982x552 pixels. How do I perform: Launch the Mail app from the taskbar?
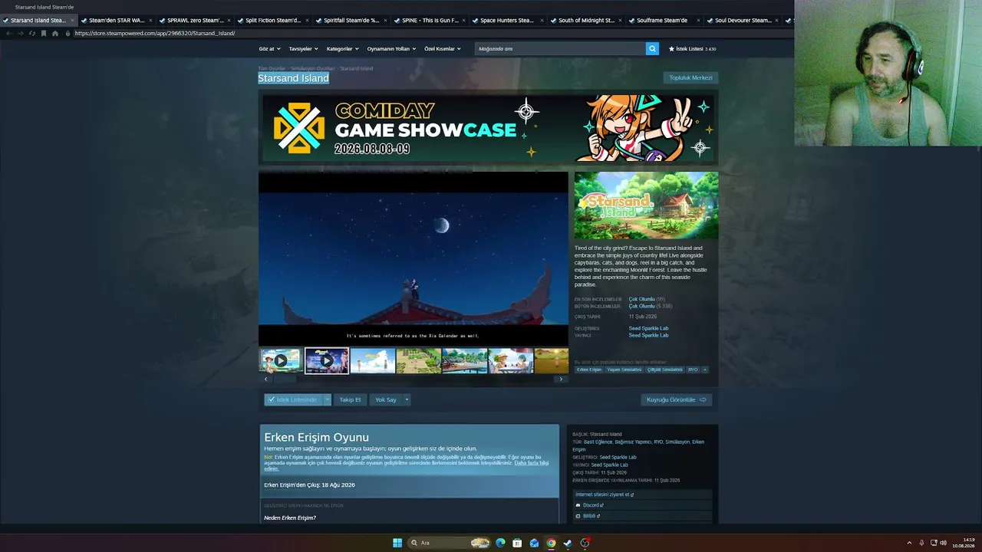[x=534, y=543]
